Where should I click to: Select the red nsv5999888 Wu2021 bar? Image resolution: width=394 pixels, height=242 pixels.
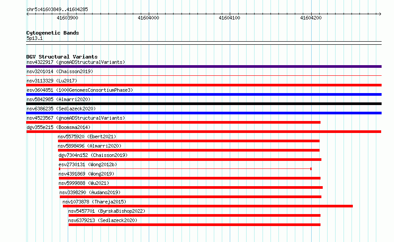click(191, 187)
